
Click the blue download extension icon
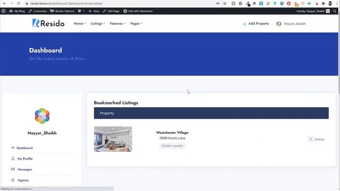pos(261,4)
